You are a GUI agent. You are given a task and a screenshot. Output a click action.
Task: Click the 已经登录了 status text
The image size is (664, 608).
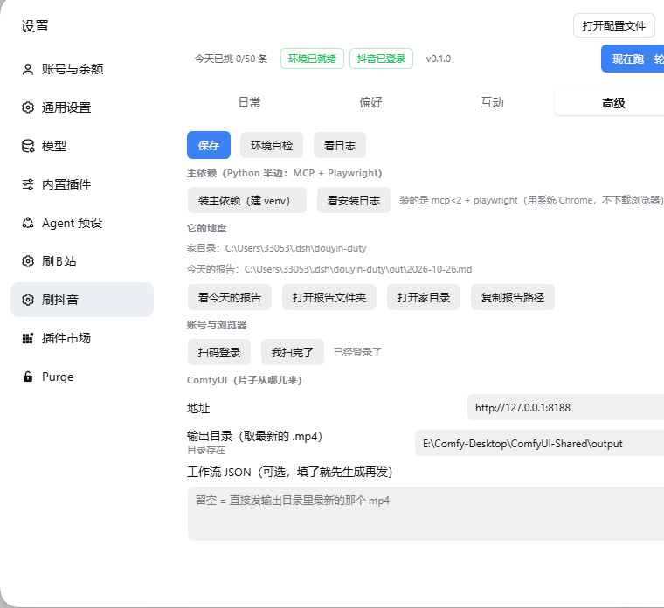[x=358, y=352]
